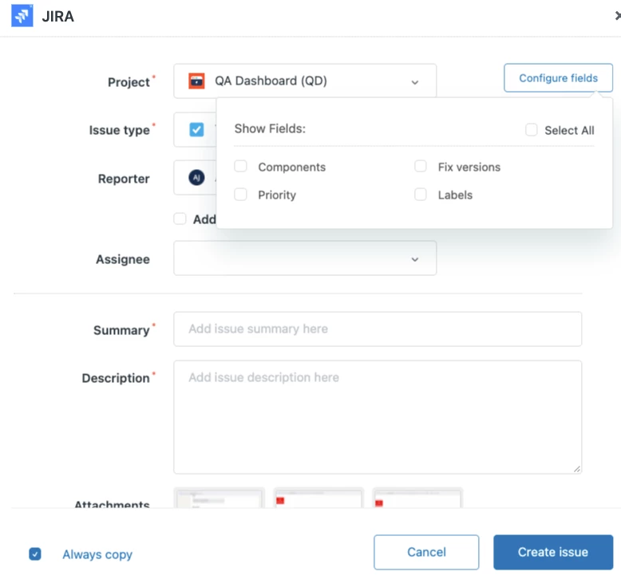
Task: Expand the Assignee dropdown
Action: pos(305,258)
